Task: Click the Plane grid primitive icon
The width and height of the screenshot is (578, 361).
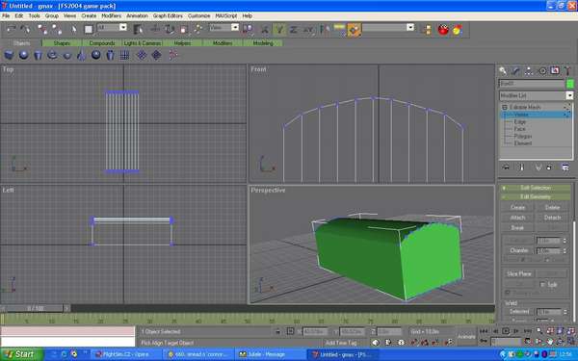Action: click(x=124, y=55)
